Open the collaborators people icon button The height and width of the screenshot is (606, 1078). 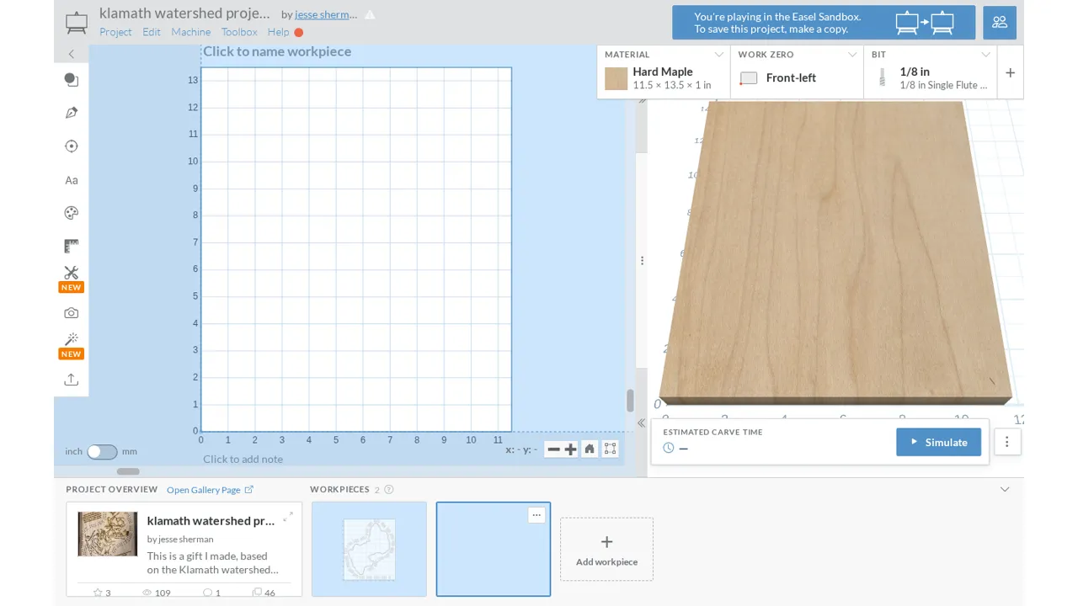click(x=1000, y=23)
